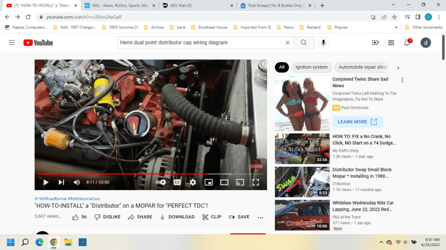Open the tab search dropdown arrow
The image size is (446, 250).
click(394, 5)
